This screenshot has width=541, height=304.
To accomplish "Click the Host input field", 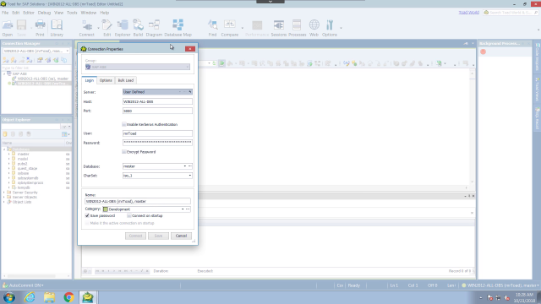I will [x=157, y=101].
